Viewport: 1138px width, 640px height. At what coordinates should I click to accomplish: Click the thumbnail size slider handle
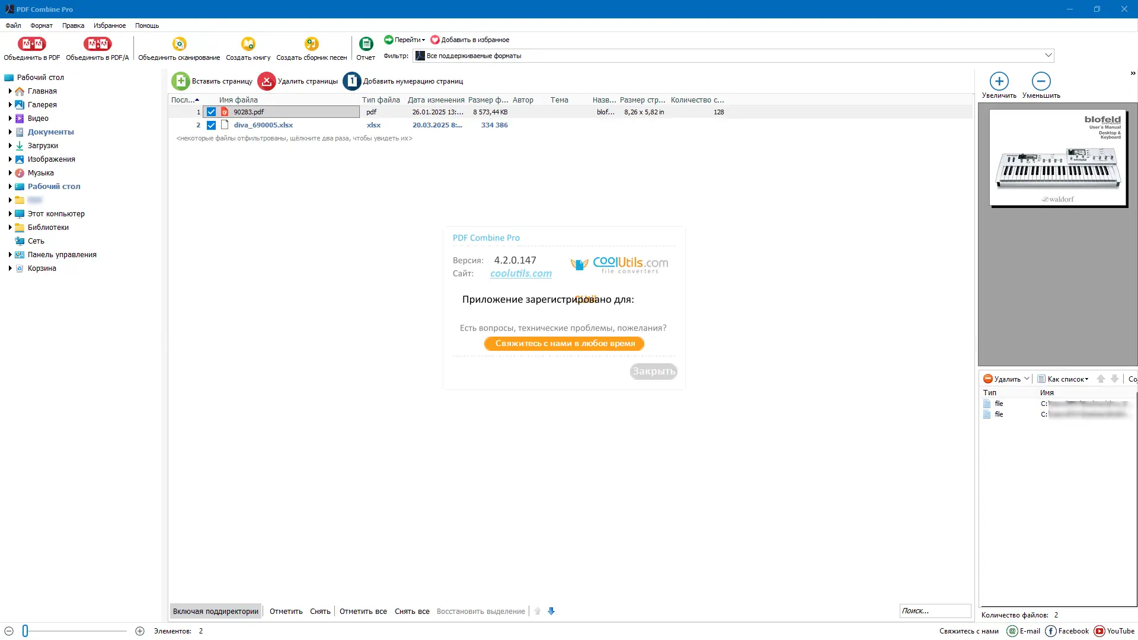25,631
